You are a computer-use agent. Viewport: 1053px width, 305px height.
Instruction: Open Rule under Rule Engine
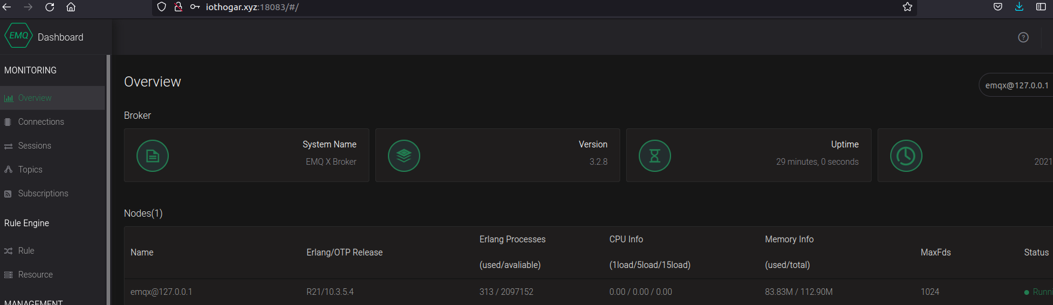pos(26,251)
